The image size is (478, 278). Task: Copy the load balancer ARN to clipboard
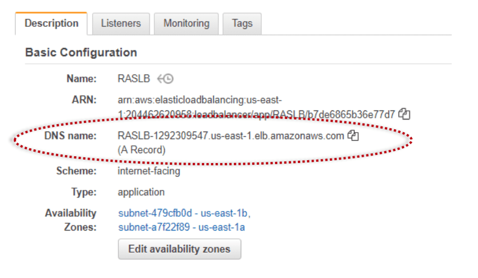click(x=404, y=114)
